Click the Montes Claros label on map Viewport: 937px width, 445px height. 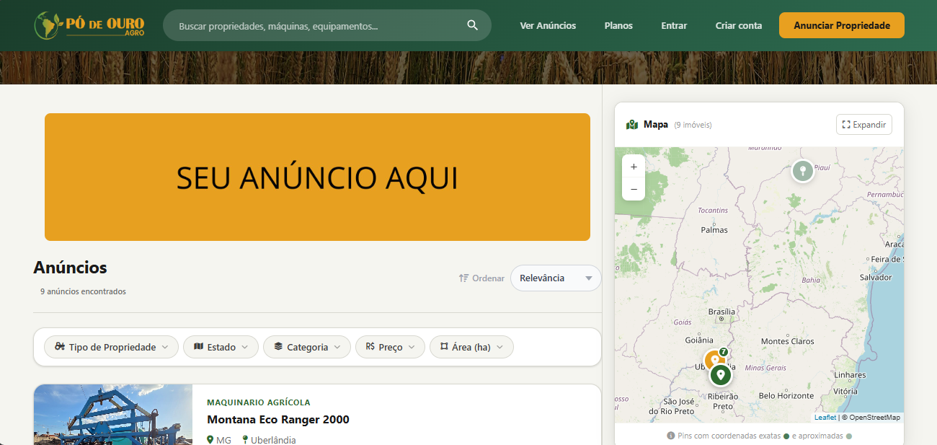tap(788, 341)
